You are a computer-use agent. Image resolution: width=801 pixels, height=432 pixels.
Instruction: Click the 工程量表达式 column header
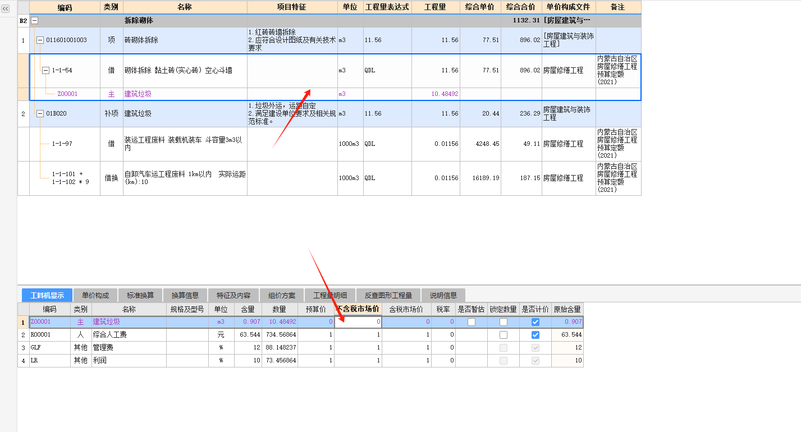387,7
